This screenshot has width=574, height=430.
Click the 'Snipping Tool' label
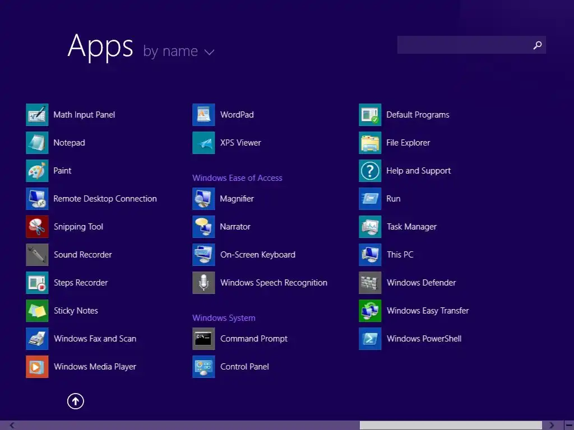(x=78, y=227)
